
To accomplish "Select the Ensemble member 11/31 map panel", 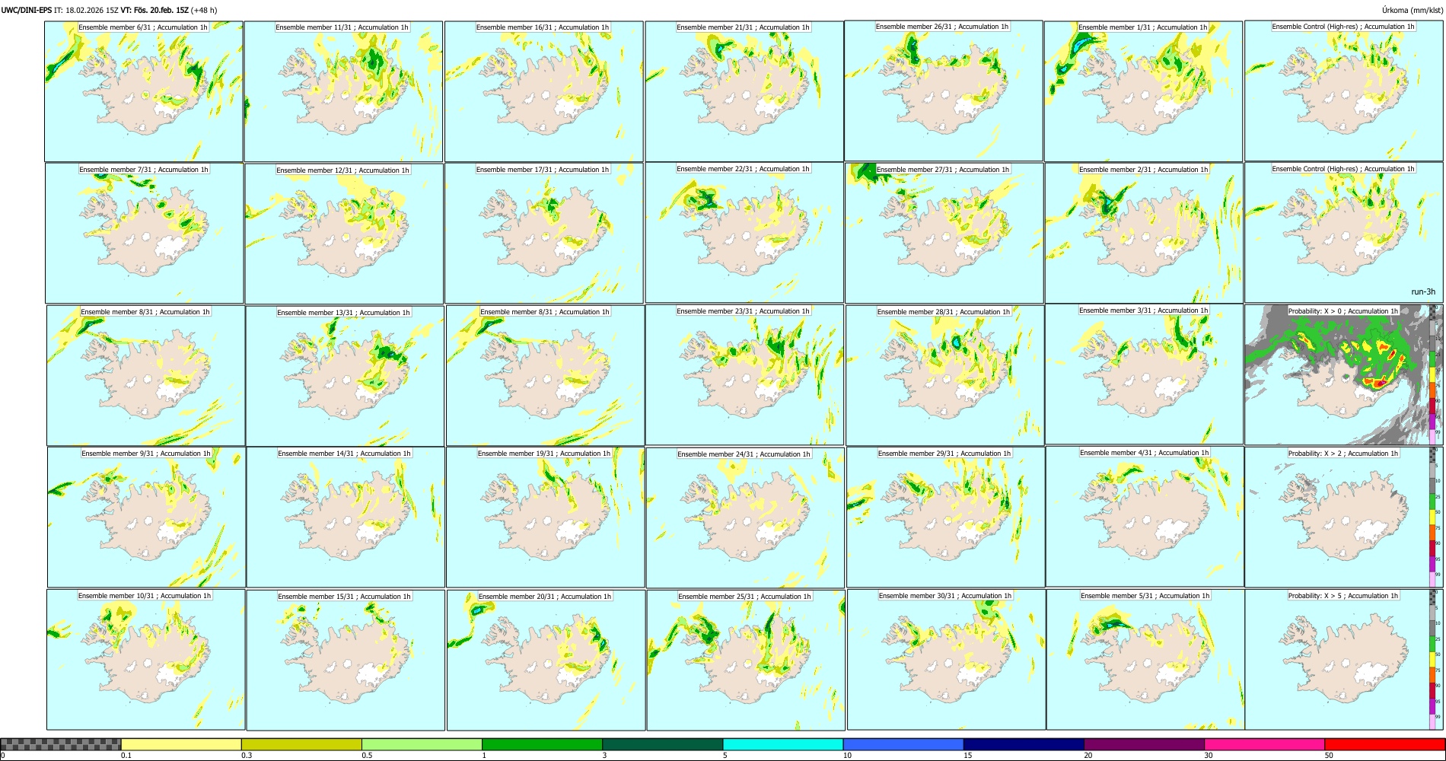I will click(x=343, y=91).
